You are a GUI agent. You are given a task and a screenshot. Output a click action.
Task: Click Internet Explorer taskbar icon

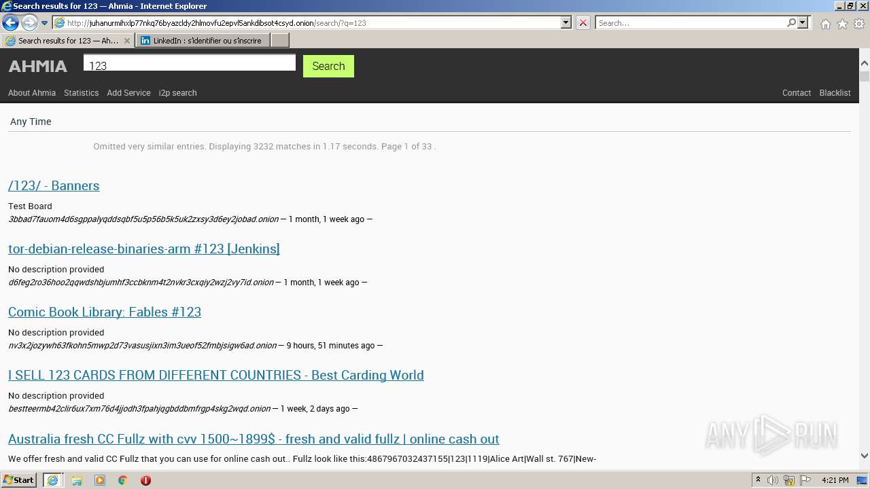click(52, 480)
